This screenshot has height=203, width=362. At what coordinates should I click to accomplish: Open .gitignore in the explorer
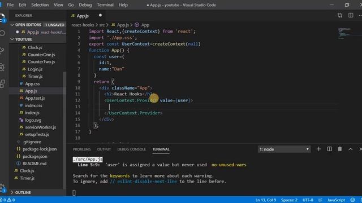(32, 142)
